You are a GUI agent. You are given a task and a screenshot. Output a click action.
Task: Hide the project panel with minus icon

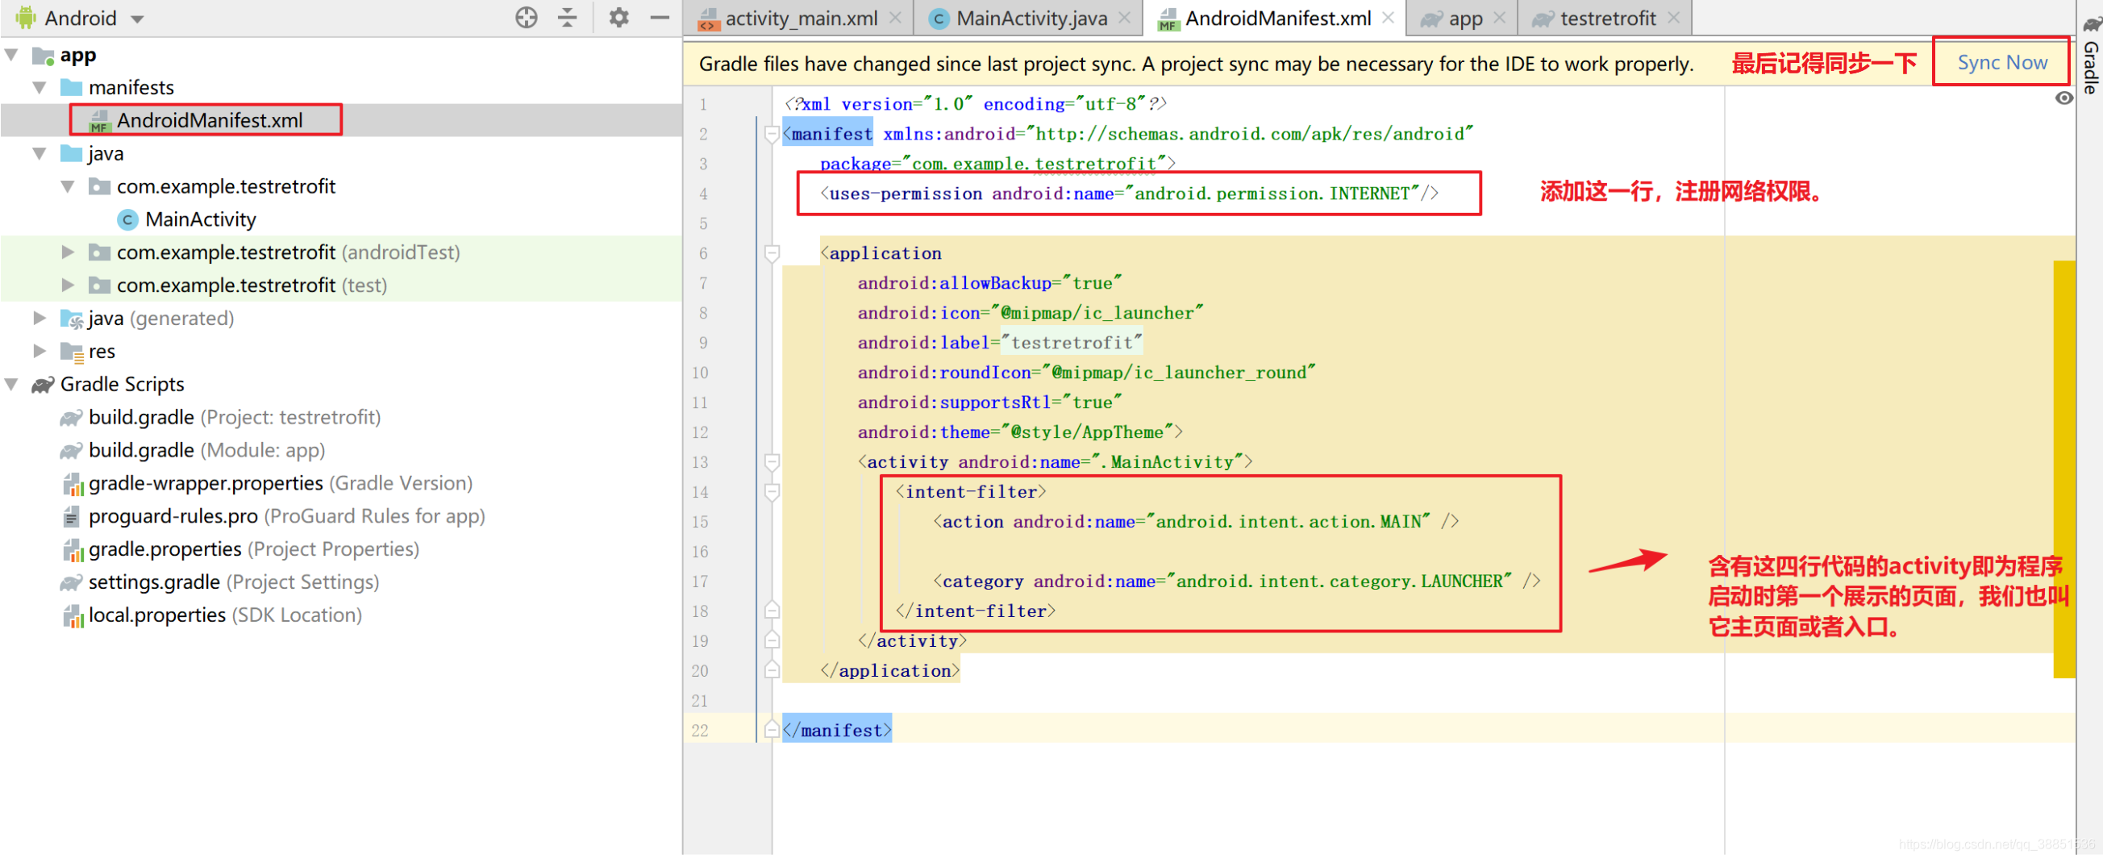click(x=660, y=17)
